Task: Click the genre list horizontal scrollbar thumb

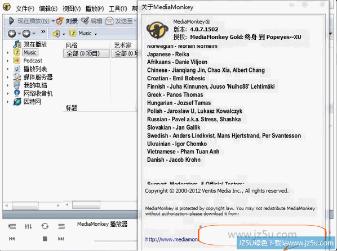Action: click(x=86, y=205)
